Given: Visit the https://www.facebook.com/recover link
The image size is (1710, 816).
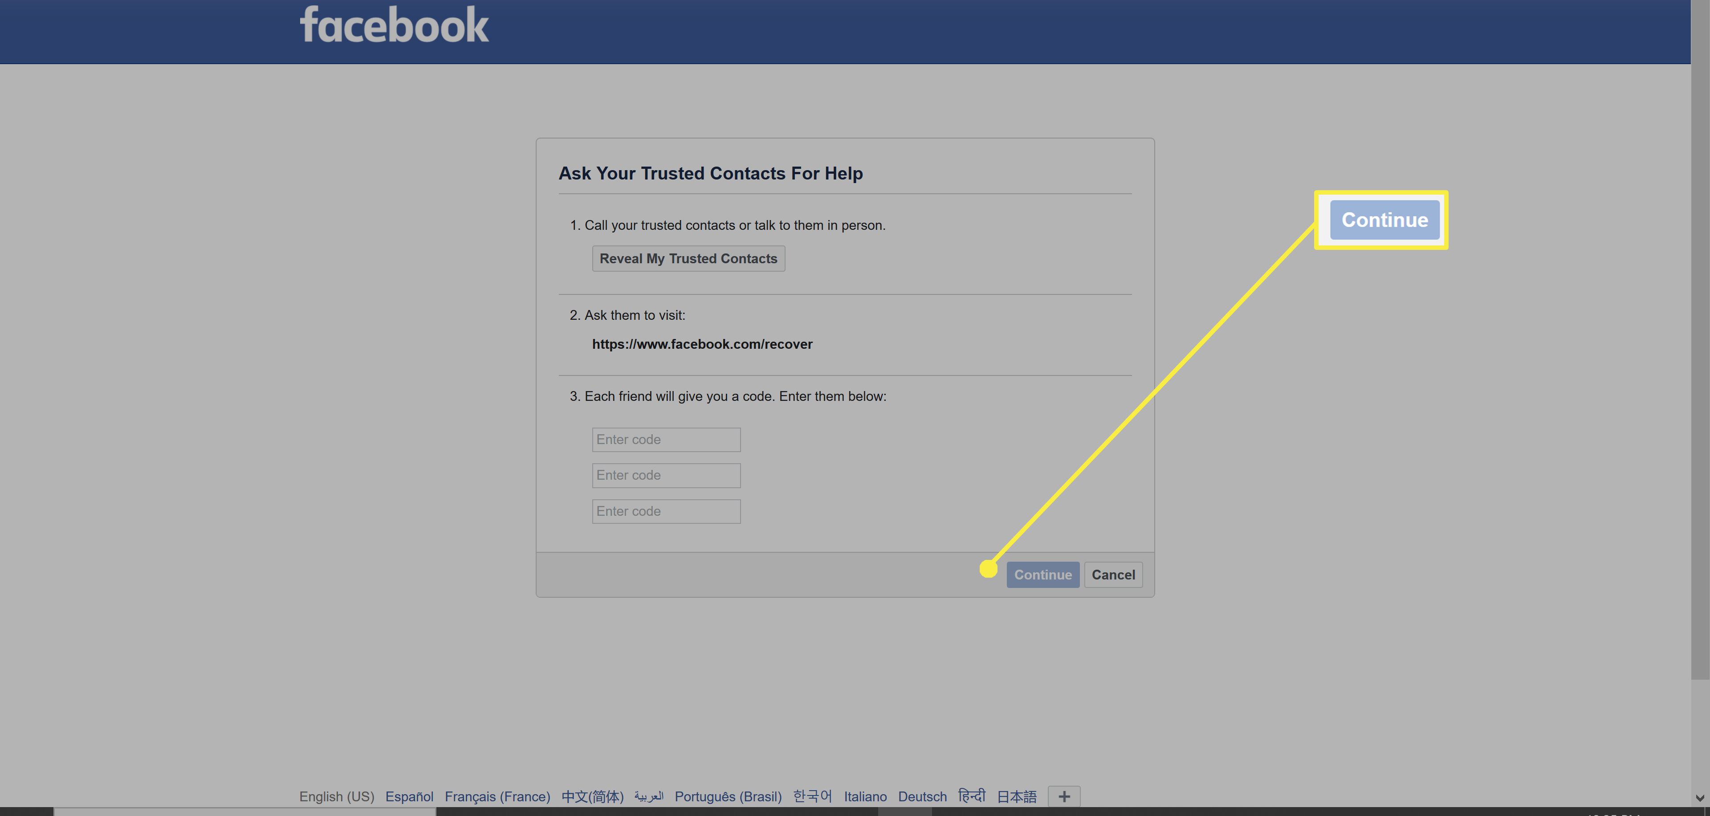Looking at the screenshot, I should pos(702,343).
